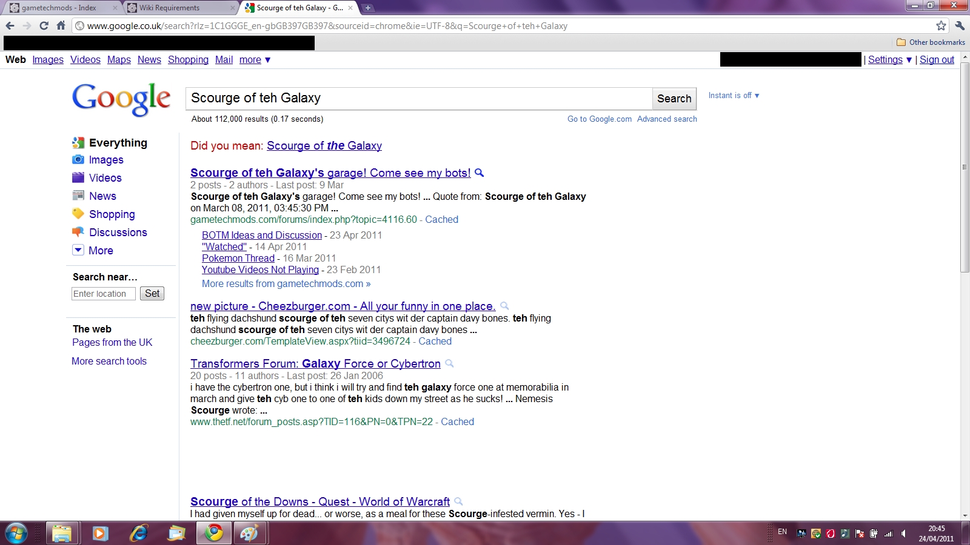Open the Transformers Forum Galaxy Force result
The height and width of the screenshot is (545, 970).
(315, 363)
